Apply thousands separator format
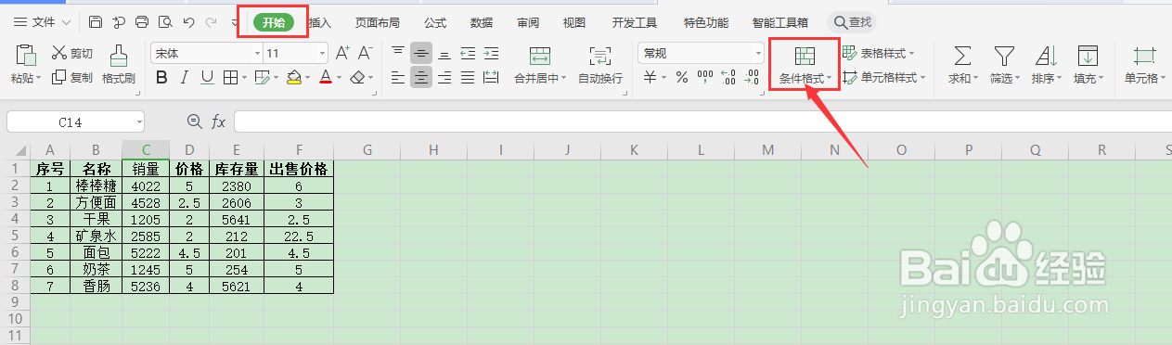This screenshot has height=345, width=1172. click(705, 78)
